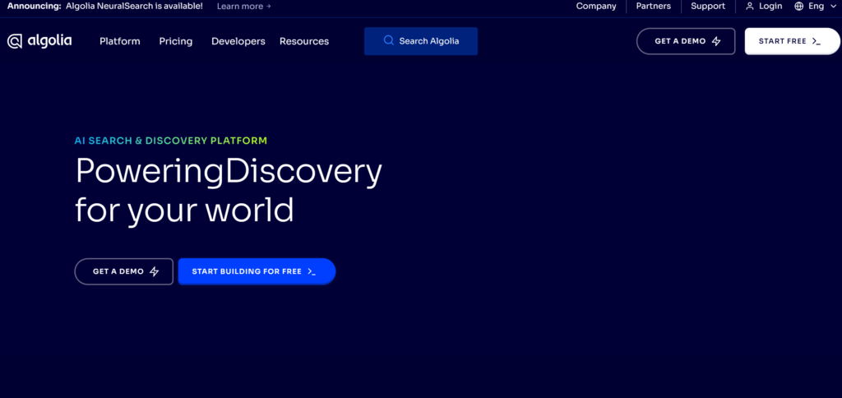
Task: Click the globe language icon
Action: [799, 7]
